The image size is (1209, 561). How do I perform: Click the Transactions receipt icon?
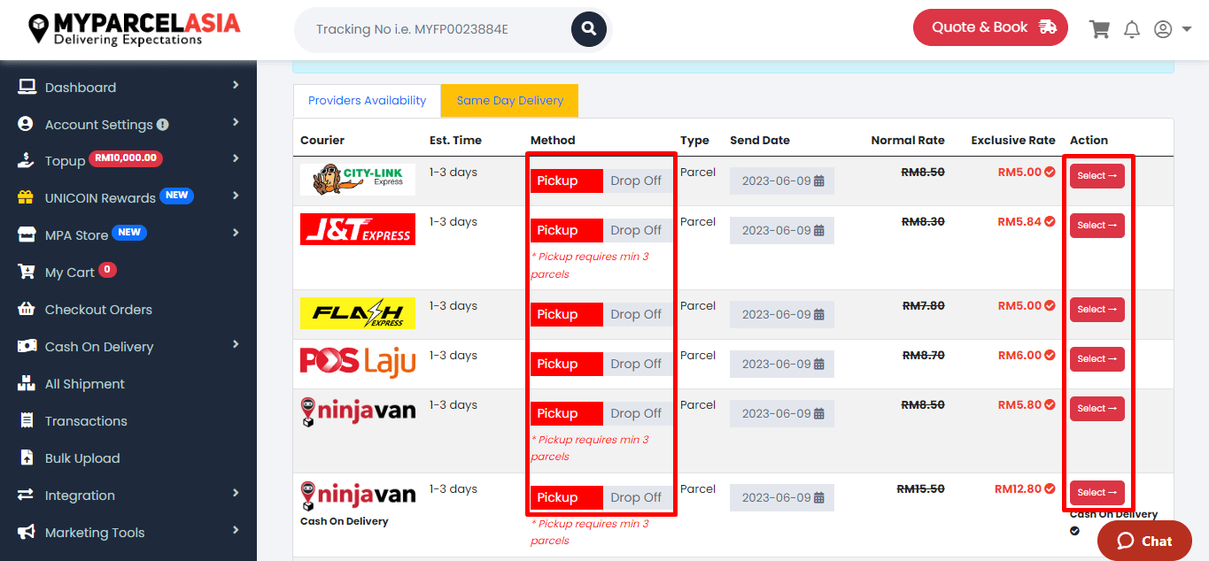point(27,421)
